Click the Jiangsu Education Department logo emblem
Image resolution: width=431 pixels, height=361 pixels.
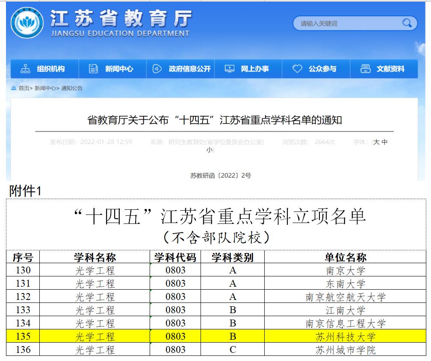click(x=27, y=23)
